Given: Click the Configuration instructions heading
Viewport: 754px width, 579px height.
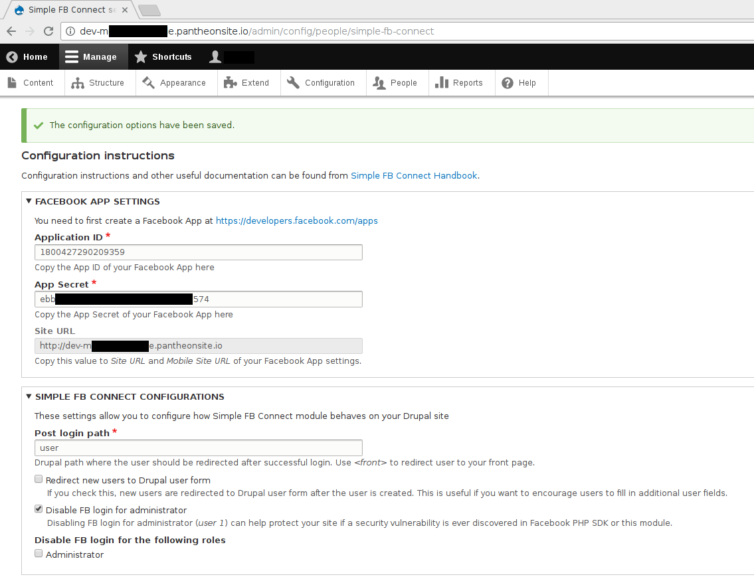Looking at the screenshot, I should coord(98,155).
